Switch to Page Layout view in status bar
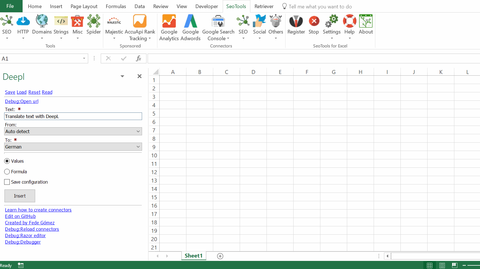The width and height of the screenshot is (480, 269). 442,265
